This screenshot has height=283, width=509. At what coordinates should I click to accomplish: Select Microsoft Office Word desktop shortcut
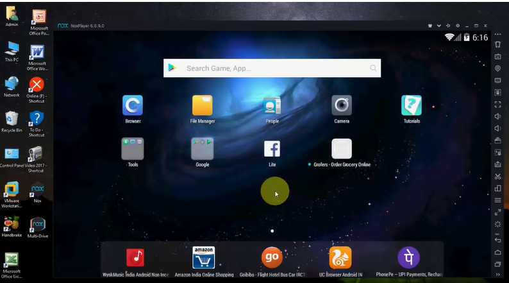(37, 58)
